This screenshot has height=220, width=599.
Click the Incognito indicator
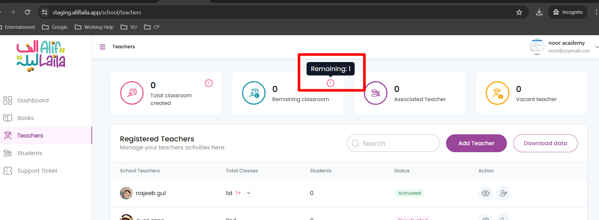tap(568, 12)
